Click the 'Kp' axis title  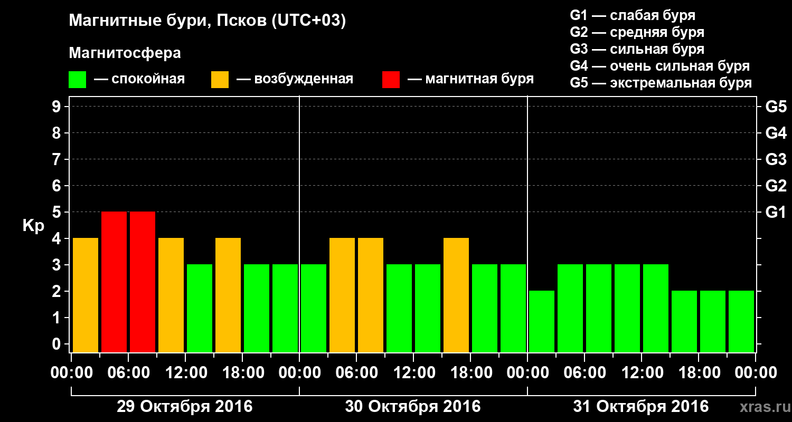[33, 226]
